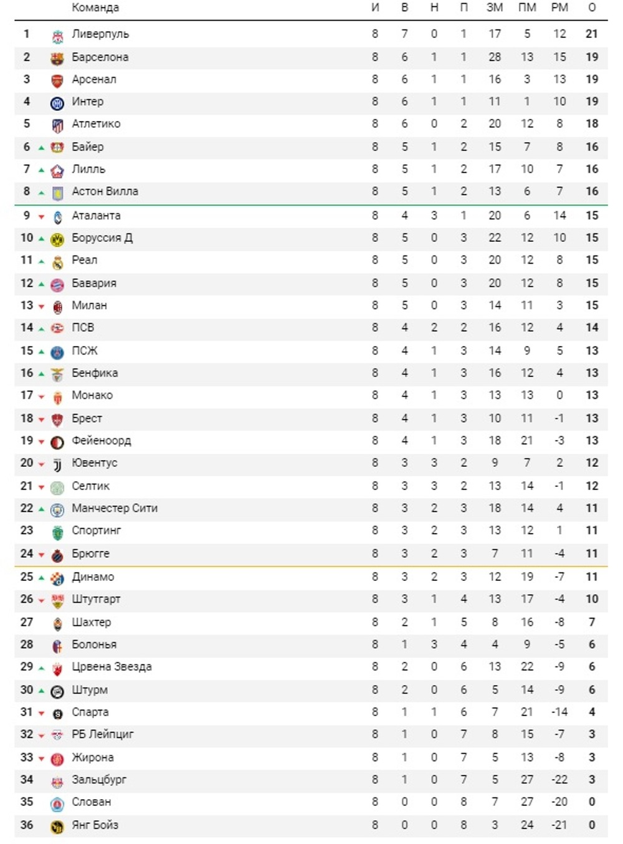Click Liverpool's 21 points value
The height and width of the screenshot is (844, 623).
click(x=592, y=34)
